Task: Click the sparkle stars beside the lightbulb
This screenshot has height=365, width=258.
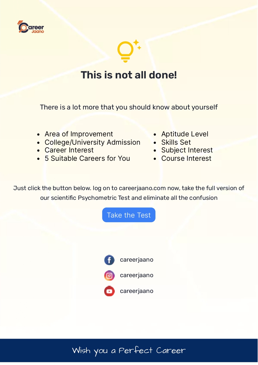Action: 137,45
